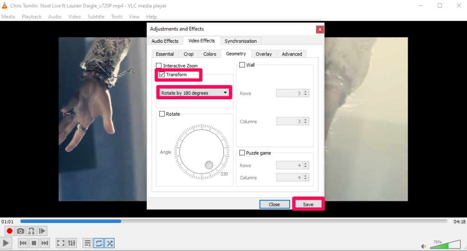Skip to next media track

pos(45,243)
